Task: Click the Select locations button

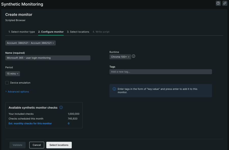Action: point(59,145)
